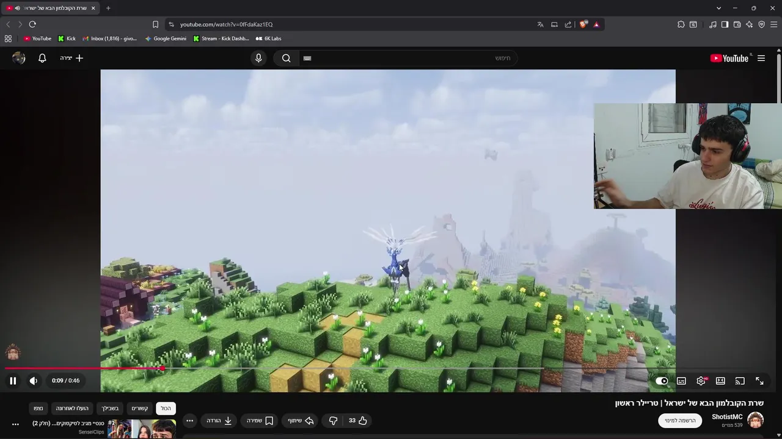Open ShotistMC channel name link

(x=727, y=417)
